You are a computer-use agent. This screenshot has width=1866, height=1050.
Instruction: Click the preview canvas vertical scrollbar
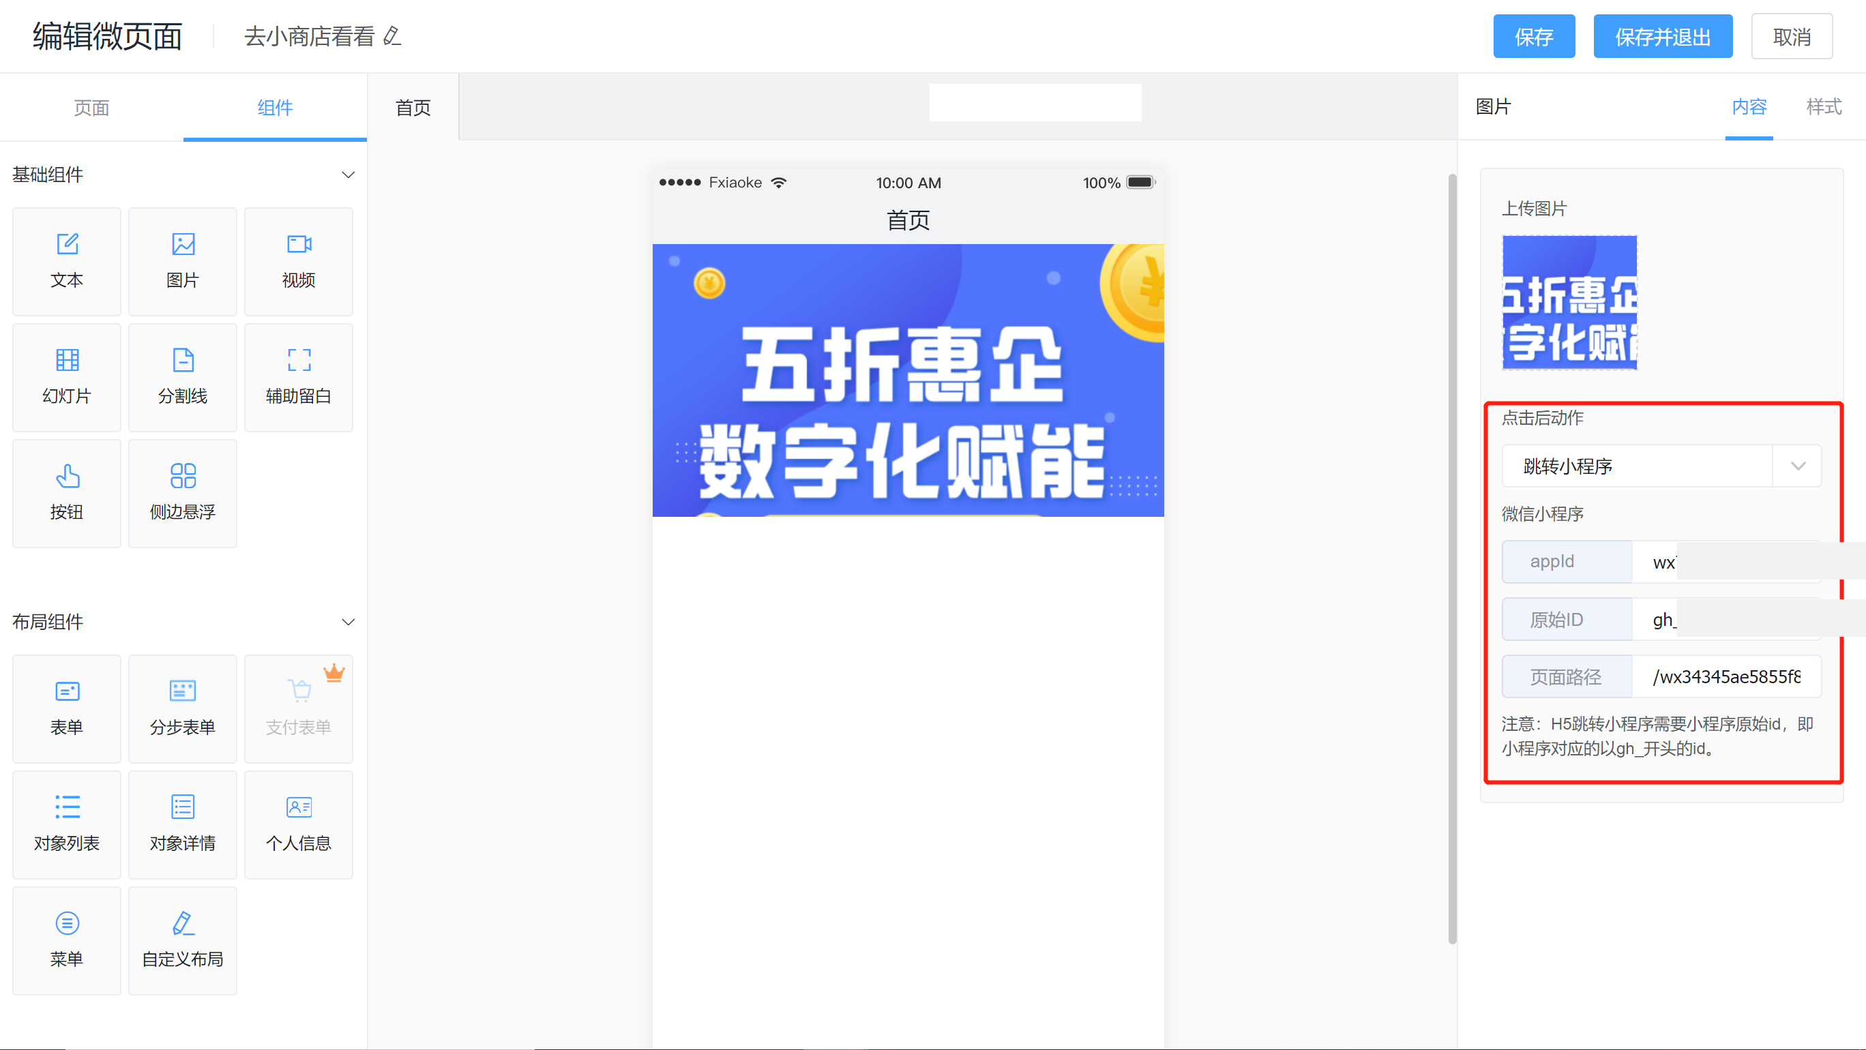(x=1451, y=558)
